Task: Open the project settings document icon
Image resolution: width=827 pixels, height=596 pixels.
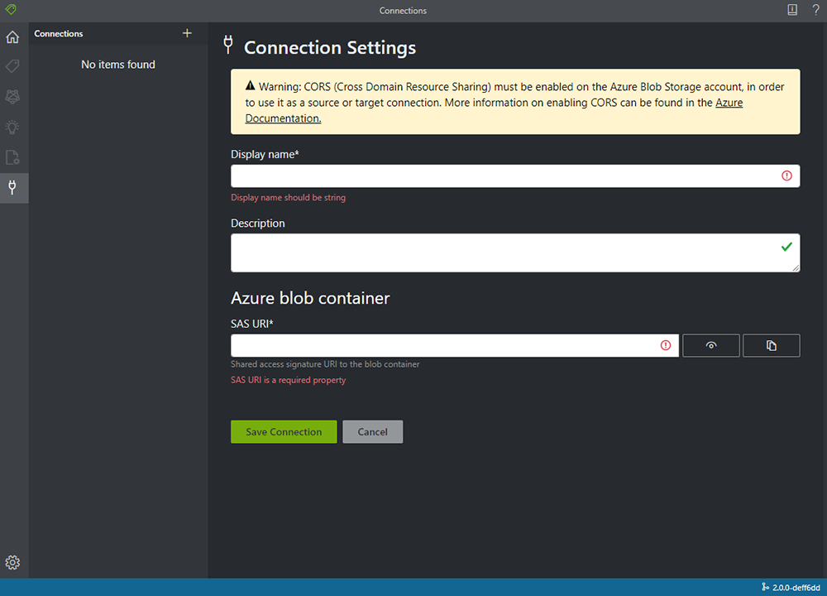Action: 12,157
